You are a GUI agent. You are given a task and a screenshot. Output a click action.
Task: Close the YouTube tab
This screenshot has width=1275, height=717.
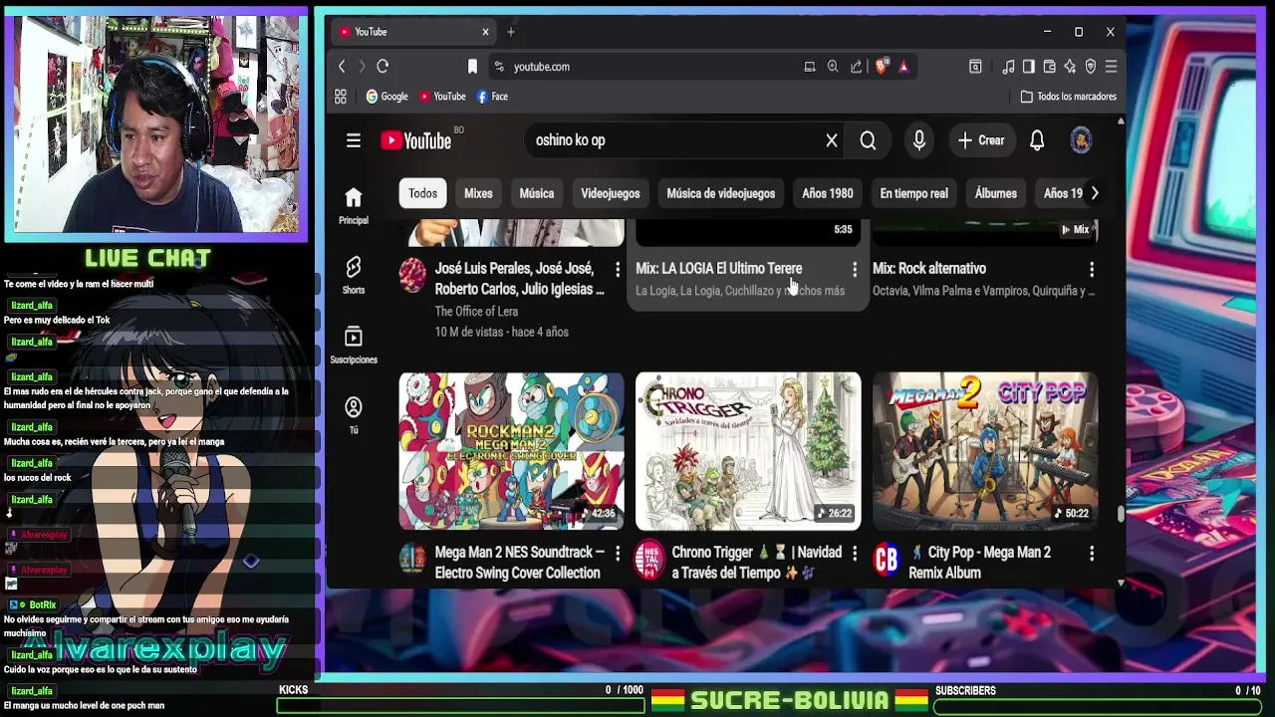(485, 32)
